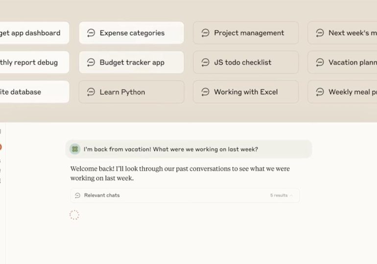Go to the JS todo checklist chat
This screenshot has height=264, width=377.
click(x=242, y=63)
